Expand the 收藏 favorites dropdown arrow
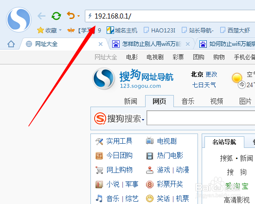 pos(60,30)
